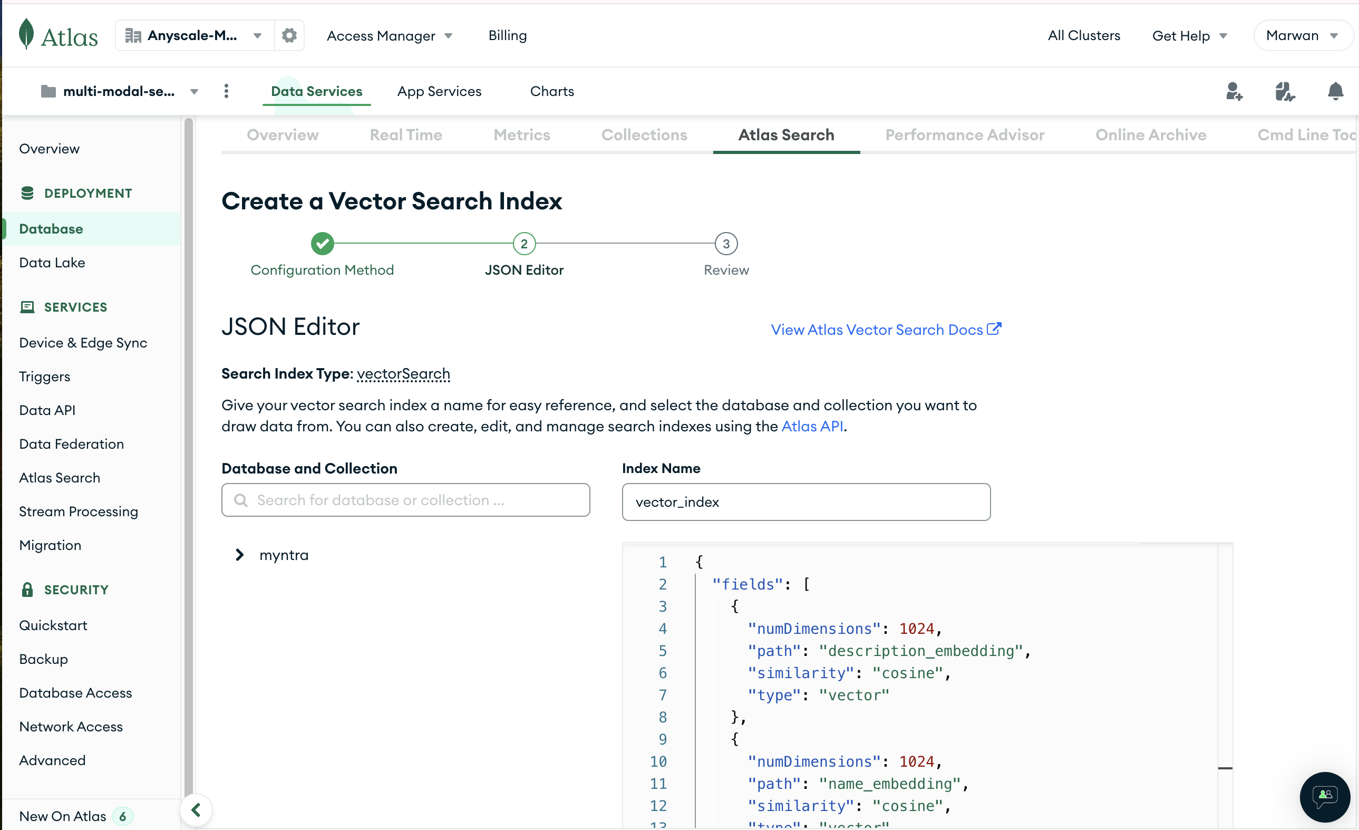Switch to the Performance Advisor tab

pos(965,135)
